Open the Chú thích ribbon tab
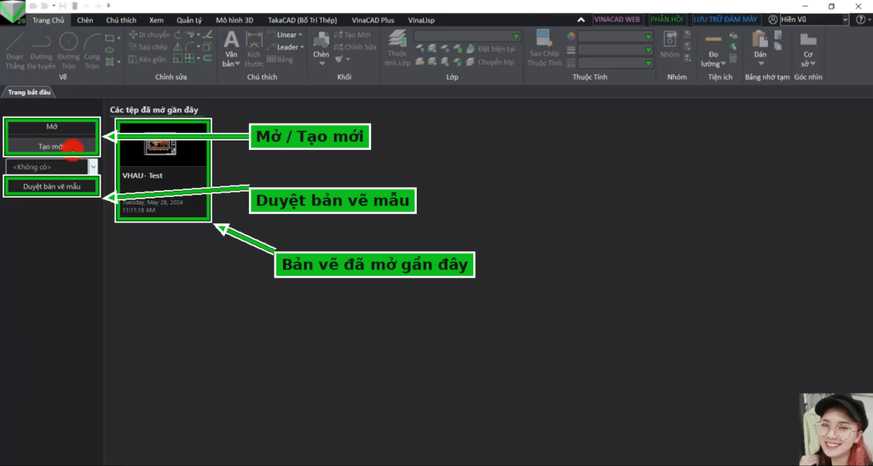The height and width of the screenshot is (466, 873). click(121, 20)
